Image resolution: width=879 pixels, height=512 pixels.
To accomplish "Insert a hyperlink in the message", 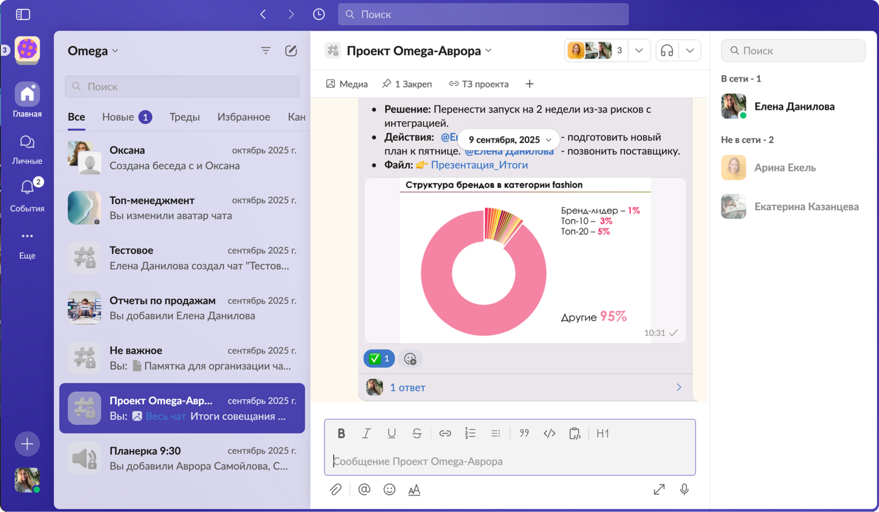I will [445, 433].
